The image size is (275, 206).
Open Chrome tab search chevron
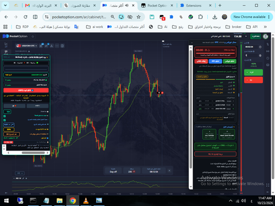(5, 5)
